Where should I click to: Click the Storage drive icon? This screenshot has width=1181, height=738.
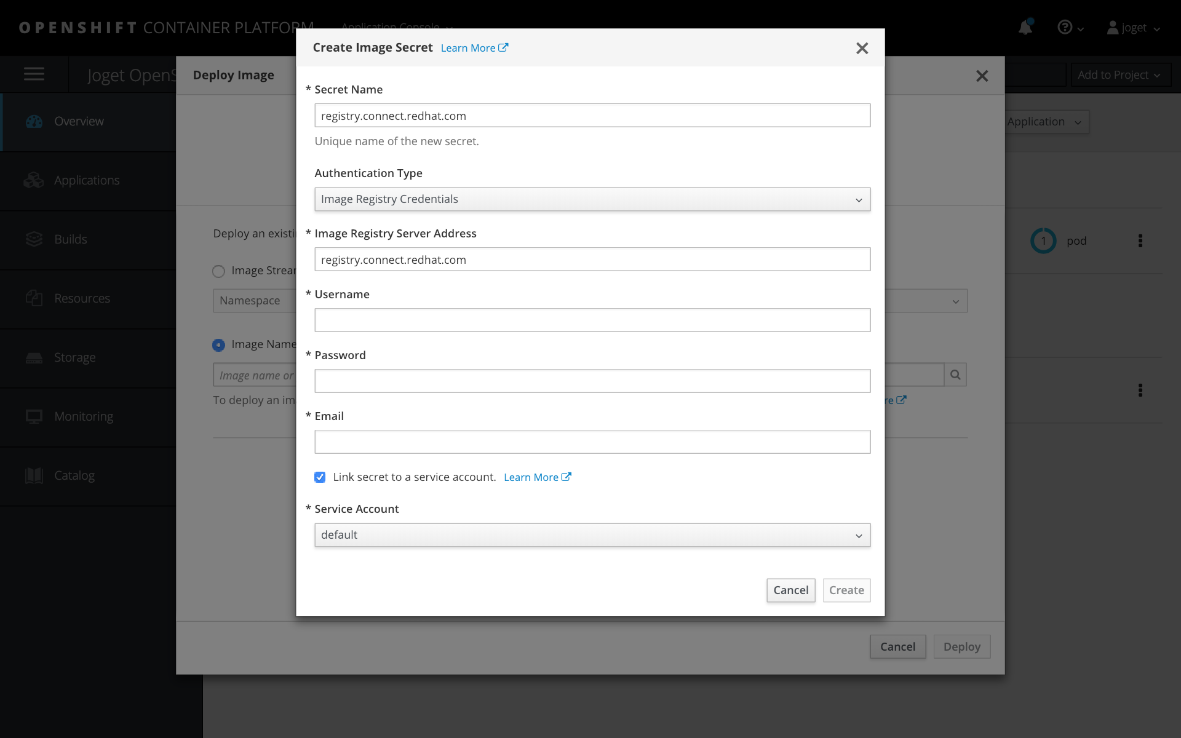(x=34, y=357)
